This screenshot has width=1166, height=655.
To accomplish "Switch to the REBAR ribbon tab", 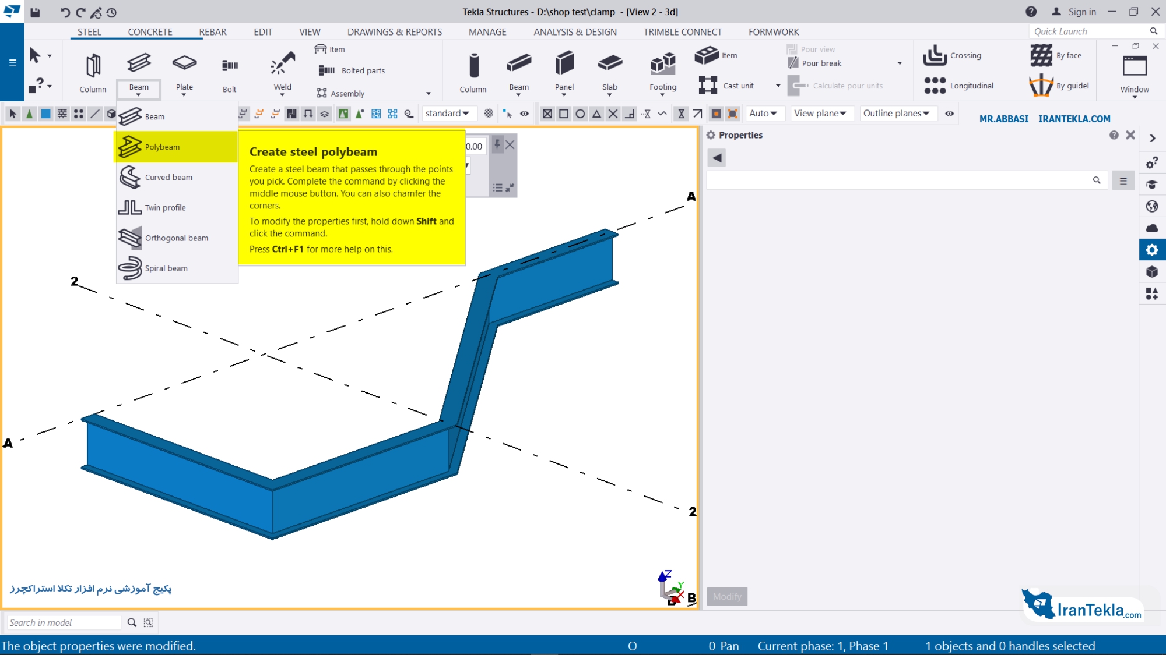I will click(212, 32).
